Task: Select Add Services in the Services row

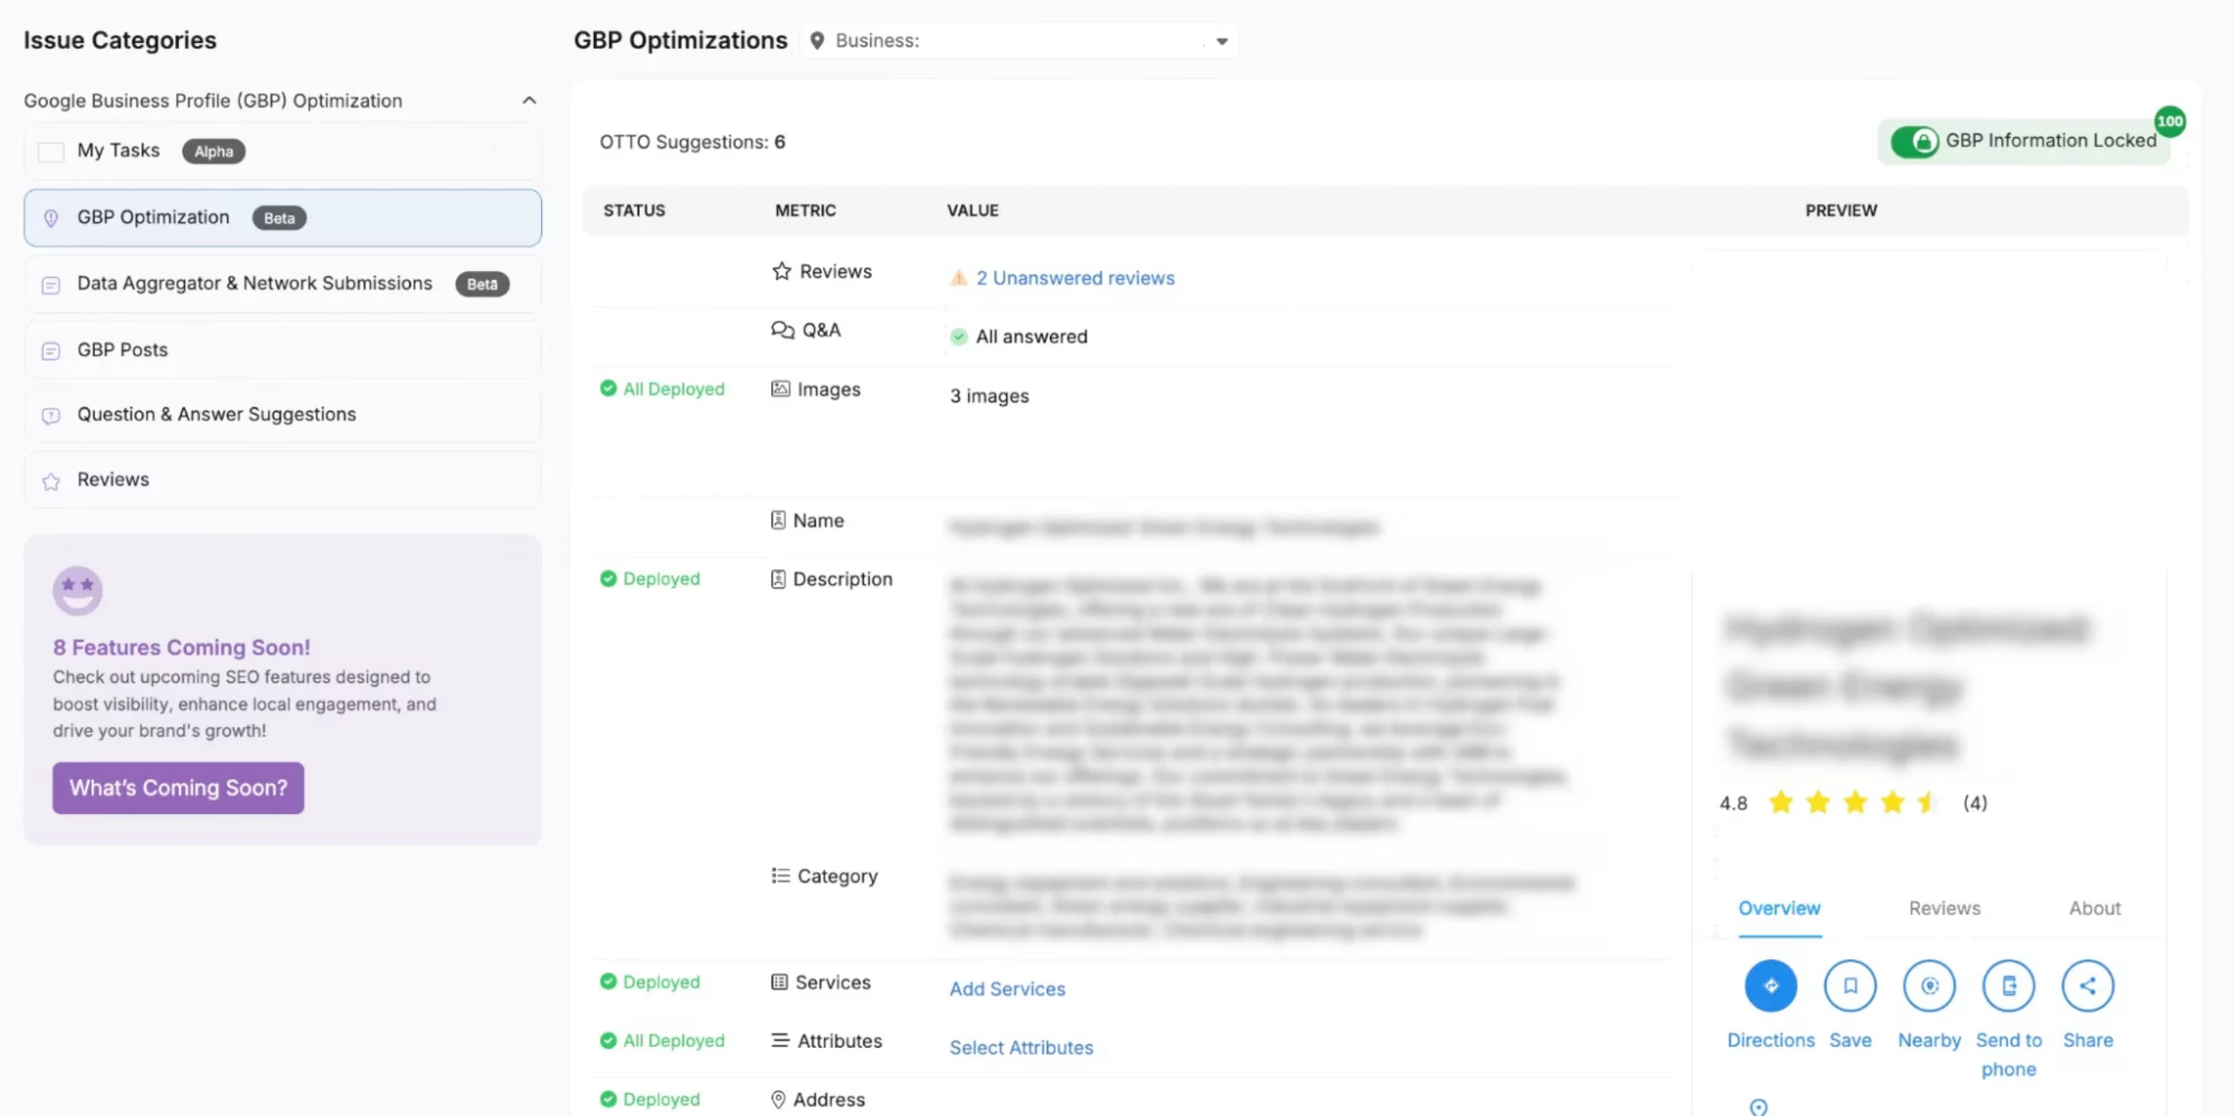Action: pyautogui.click(x=1006, y=989)
